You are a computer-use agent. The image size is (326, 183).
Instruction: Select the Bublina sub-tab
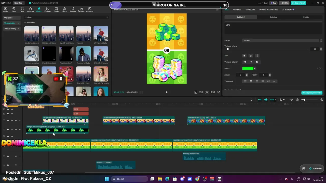click(x=273, y=17)
